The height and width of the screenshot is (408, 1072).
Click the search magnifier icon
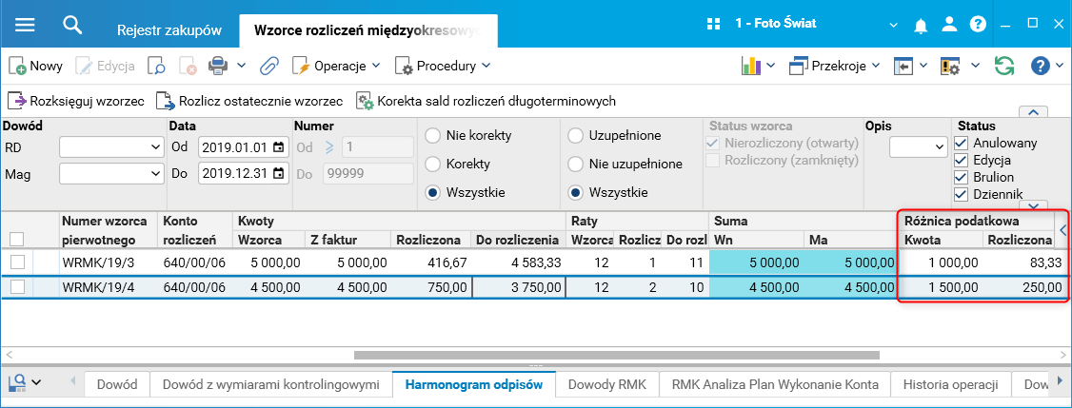click(72, 25)
